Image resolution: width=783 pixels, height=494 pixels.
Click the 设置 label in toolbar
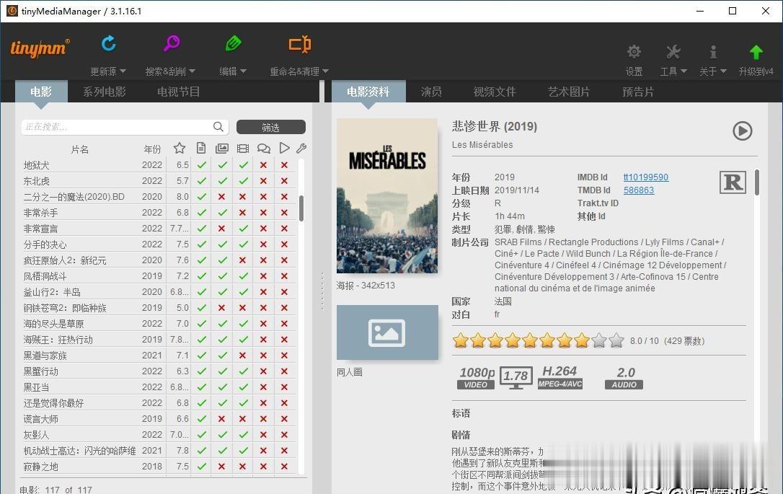point(634,71)
